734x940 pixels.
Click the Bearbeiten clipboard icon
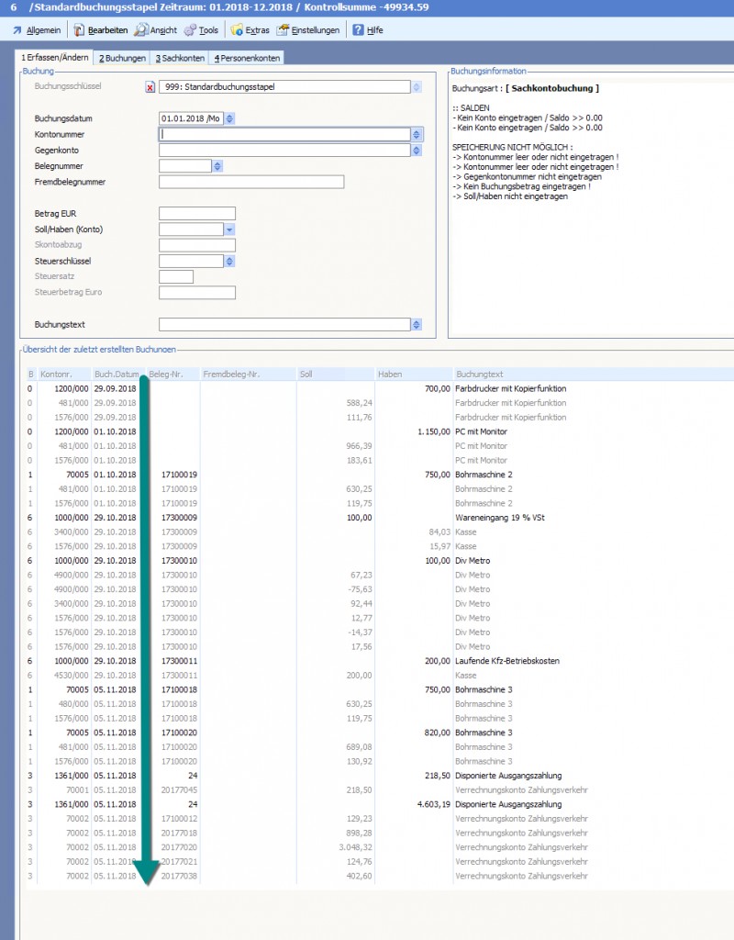pyautogui.click(x=79, y=30)
